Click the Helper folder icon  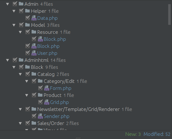27,11
